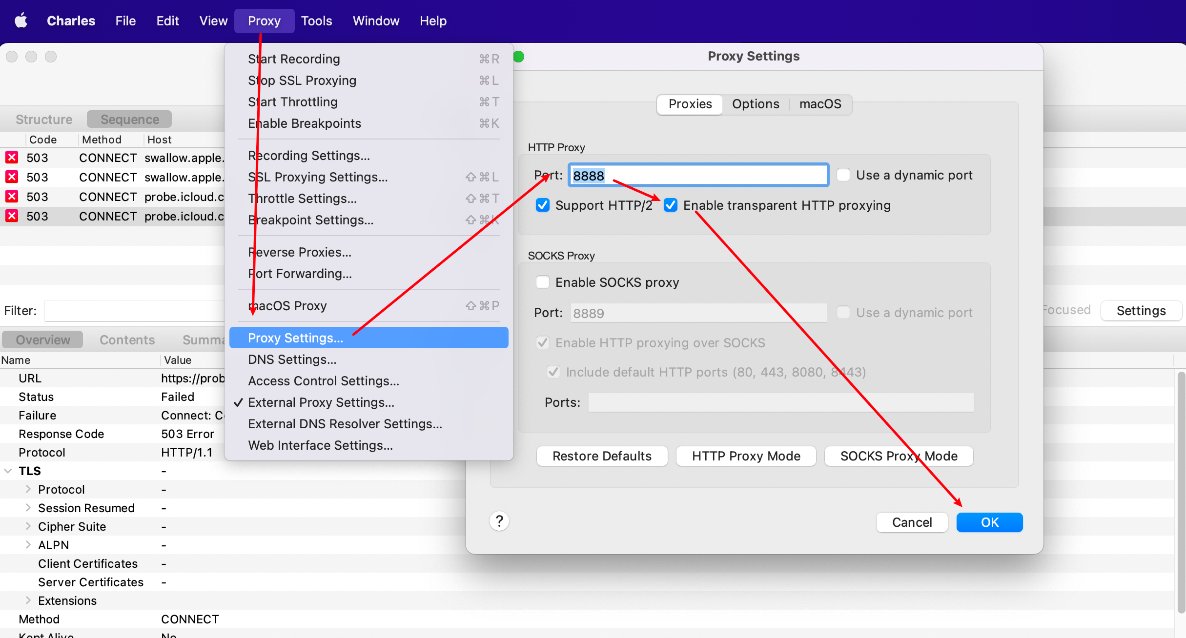Viewport: 1186px width, 638px height.
Task: Select the Proxies tab
Action: (690, 104)
